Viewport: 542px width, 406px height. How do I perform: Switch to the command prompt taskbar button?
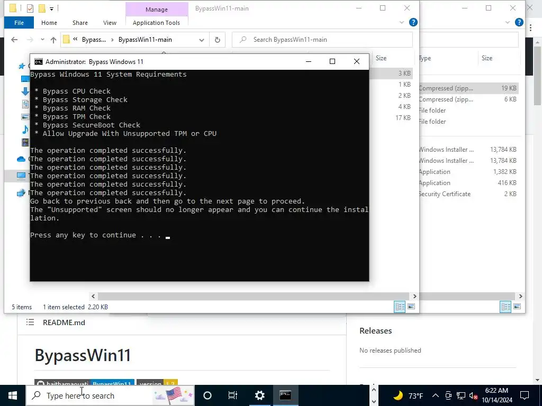click(285, 395)
